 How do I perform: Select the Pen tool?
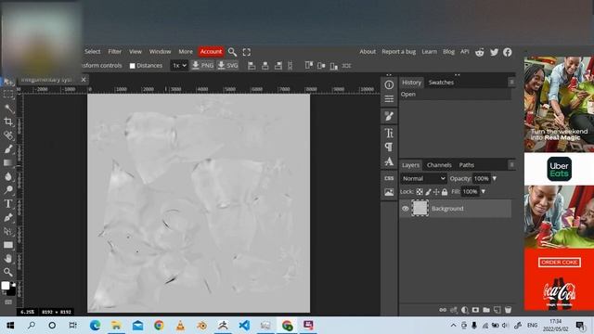click(x=8, y=217)
